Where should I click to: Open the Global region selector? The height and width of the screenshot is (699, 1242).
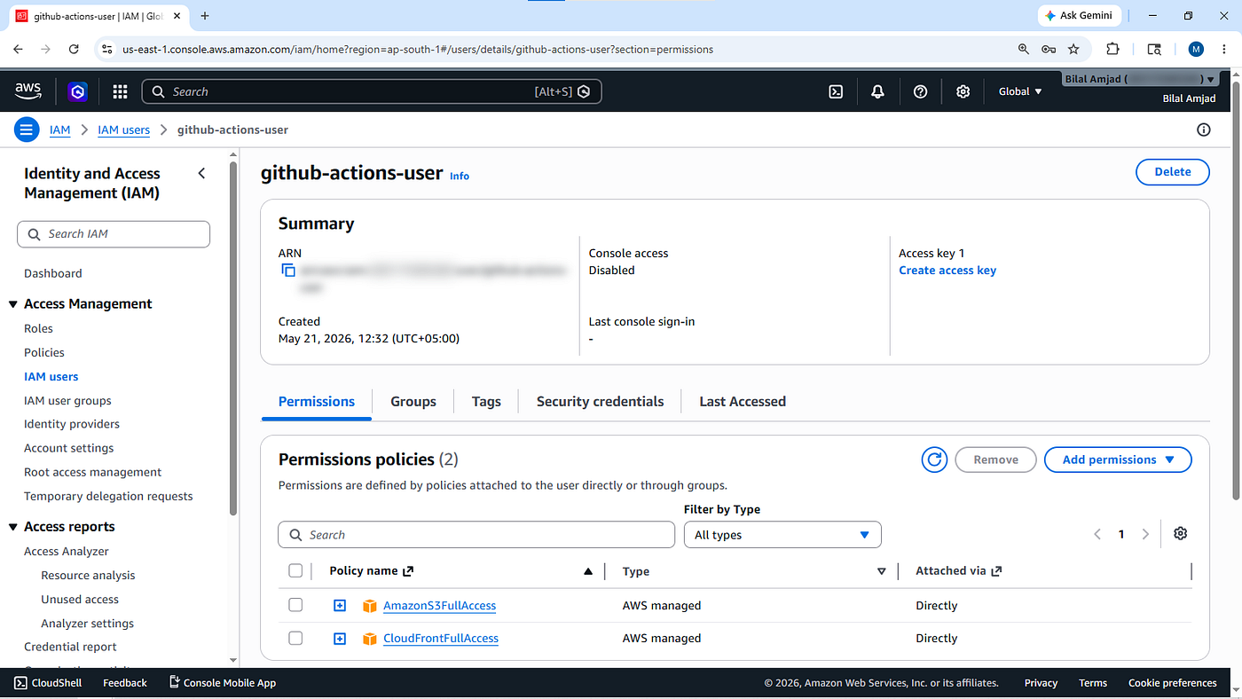[x=1020, y=91]
